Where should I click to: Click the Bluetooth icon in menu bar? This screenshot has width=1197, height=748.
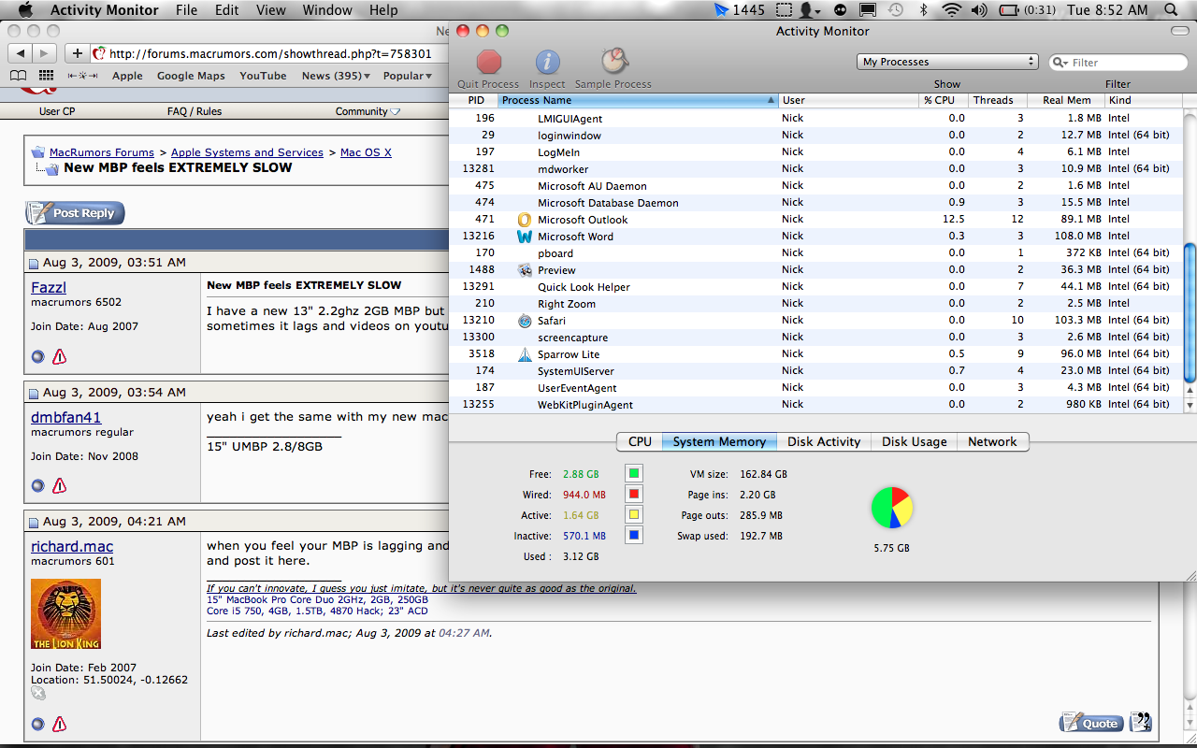tap(924, 10)
